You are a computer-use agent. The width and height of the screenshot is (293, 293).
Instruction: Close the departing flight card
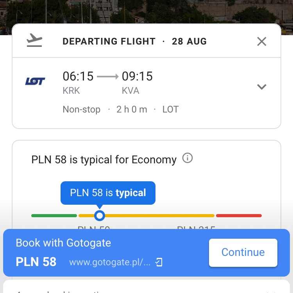point(262,41)
